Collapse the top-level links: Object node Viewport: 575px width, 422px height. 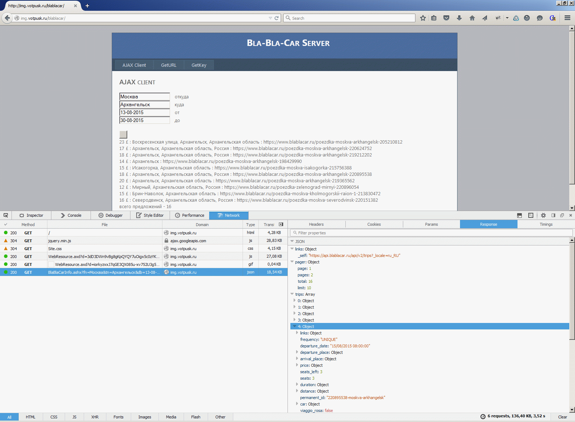[x=292, y=249]
